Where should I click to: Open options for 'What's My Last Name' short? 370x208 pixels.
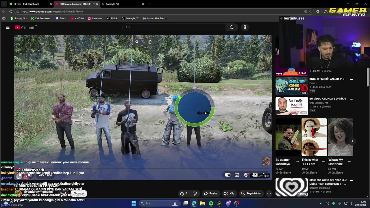pos(349,161)
